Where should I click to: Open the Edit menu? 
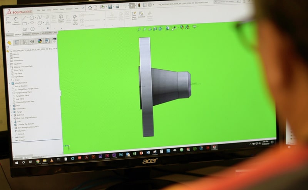[44, 10]
